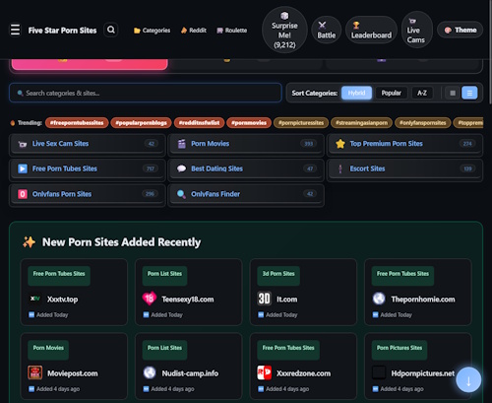
Task: Open the Moviepost.com site card
Action: tap(74, 367)
